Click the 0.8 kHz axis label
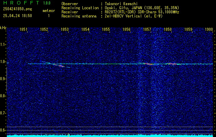The width and height of the screenshot is (216, 137). click(3, 96)
